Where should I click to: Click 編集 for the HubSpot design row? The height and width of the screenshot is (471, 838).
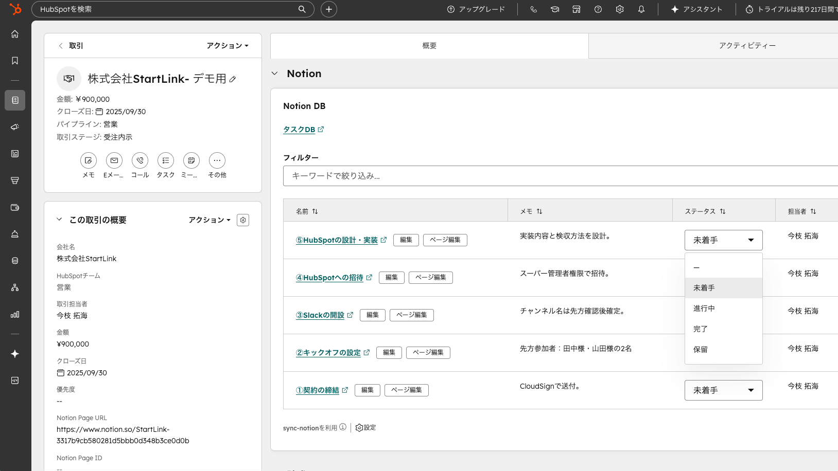[406, 240]
